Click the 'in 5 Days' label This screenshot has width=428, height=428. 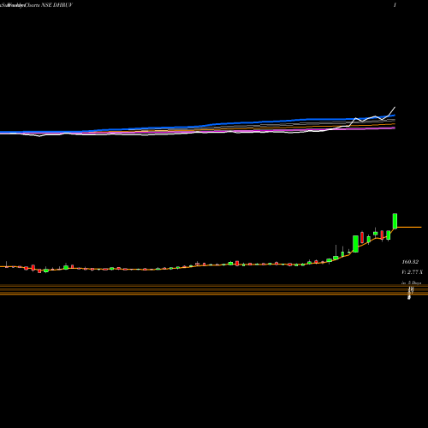(x=412, y=282)
